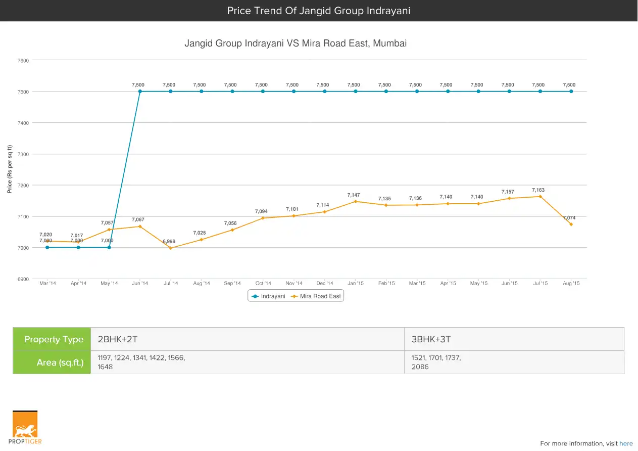Select Mira Road East's 7,094 Oct '14 point

coord(263,218)
